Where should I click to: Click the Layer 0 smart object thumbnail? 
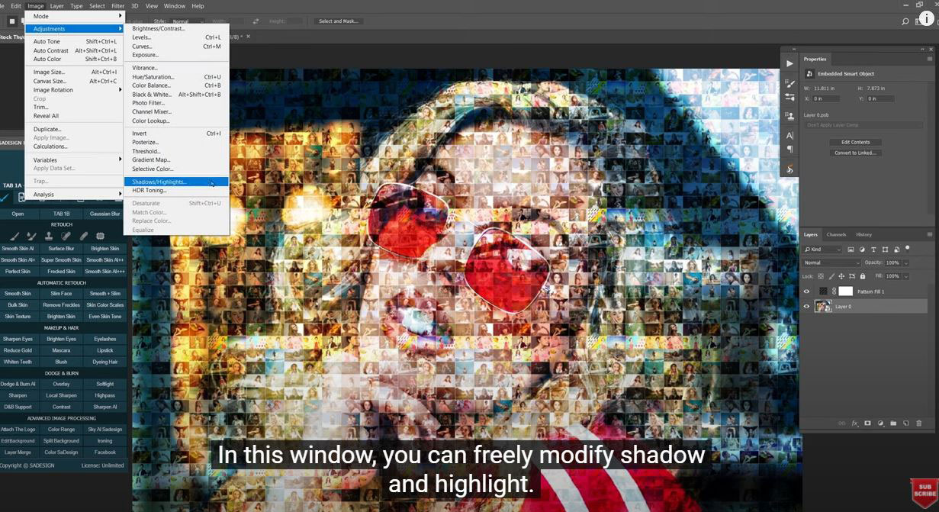click(x=823, y=307)
